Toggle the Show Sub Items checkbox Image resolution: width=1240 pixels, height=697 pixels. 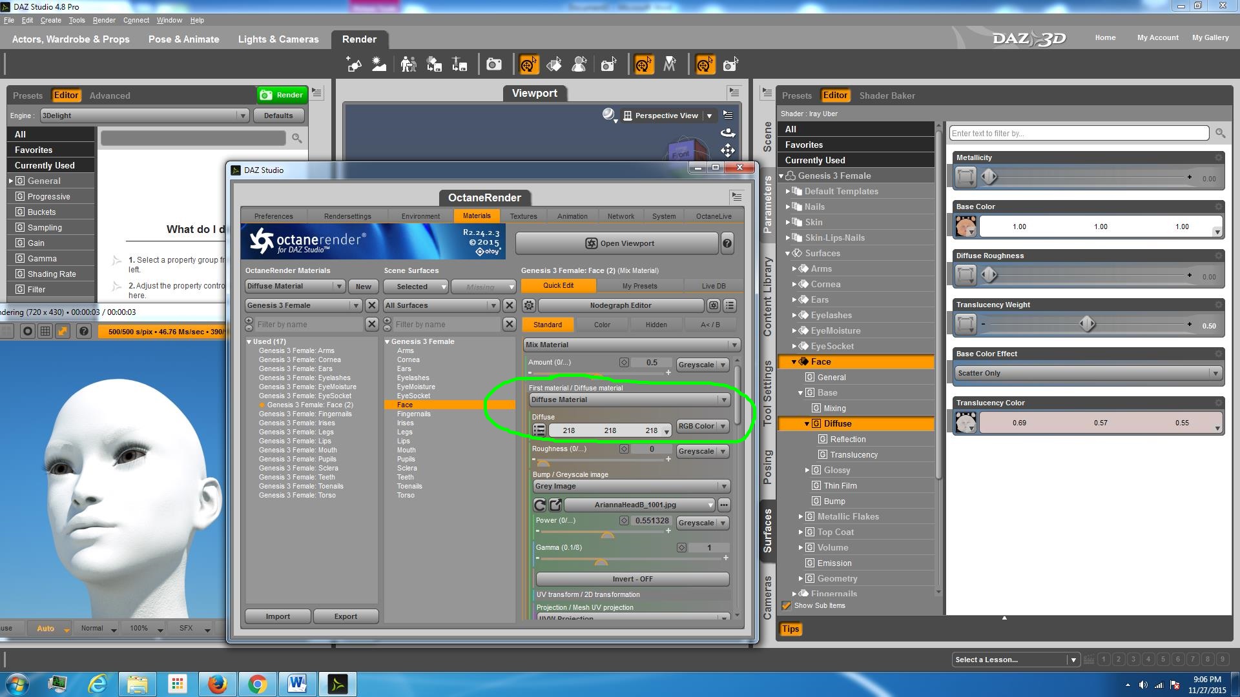coord(787,605)
